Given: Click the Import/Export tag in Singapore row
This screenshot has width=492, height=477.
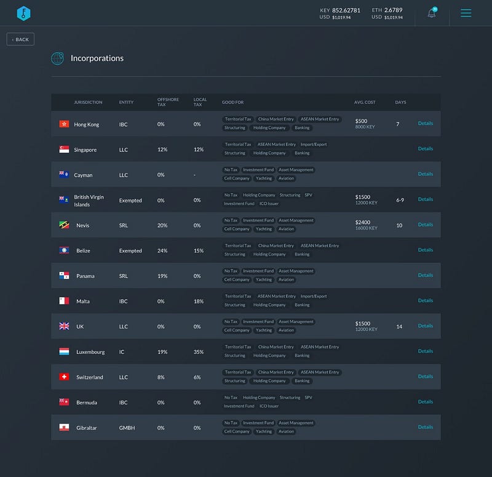Looking at the screenshot, I should click(x=314, y=145).
